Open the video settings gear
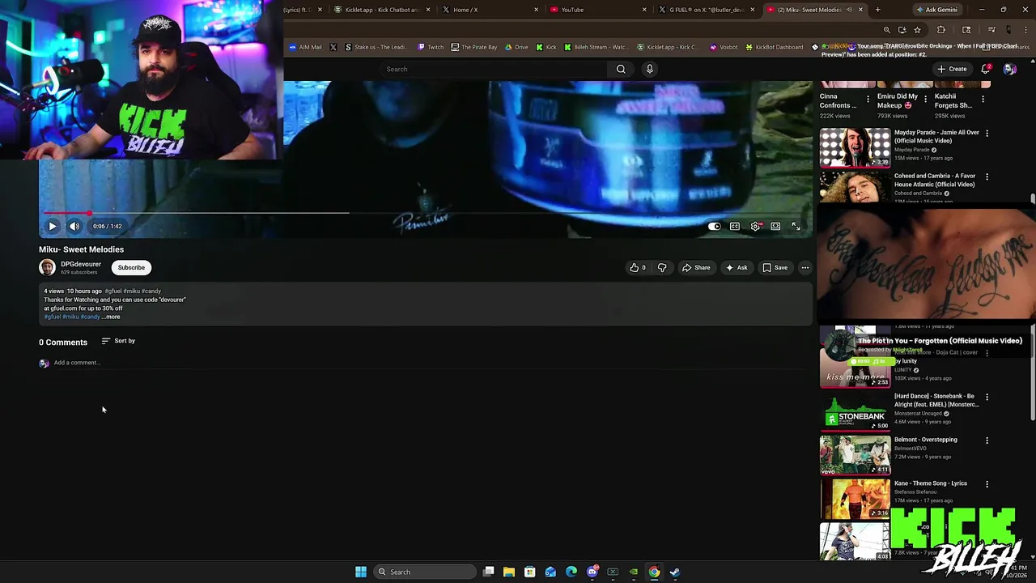1036x583 pixels. tap(755, 227)
